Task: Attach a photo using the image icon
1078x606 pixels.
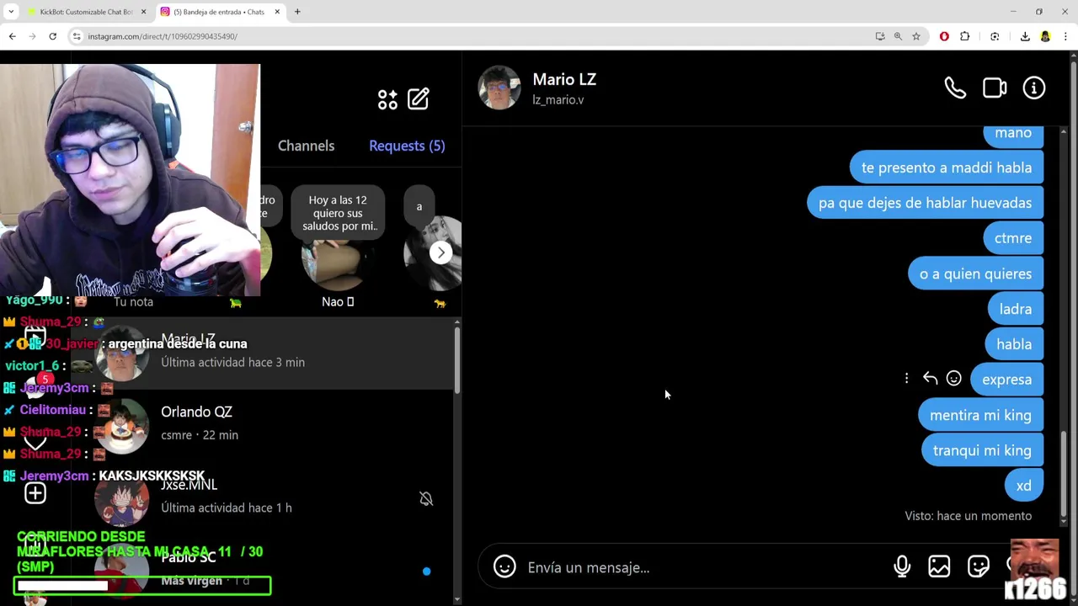Action: [939, 566]
